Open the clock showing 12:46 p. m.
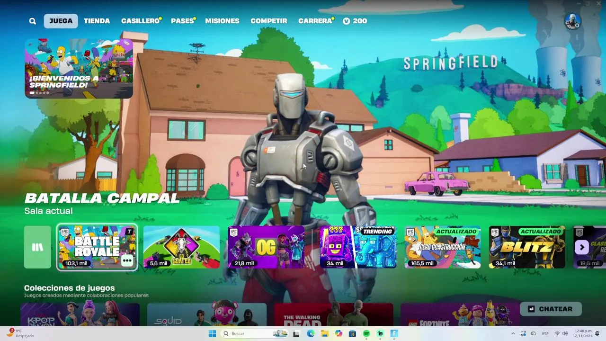Image resolution: width=606 pixels, height=341 pixels. click(582, 333)
